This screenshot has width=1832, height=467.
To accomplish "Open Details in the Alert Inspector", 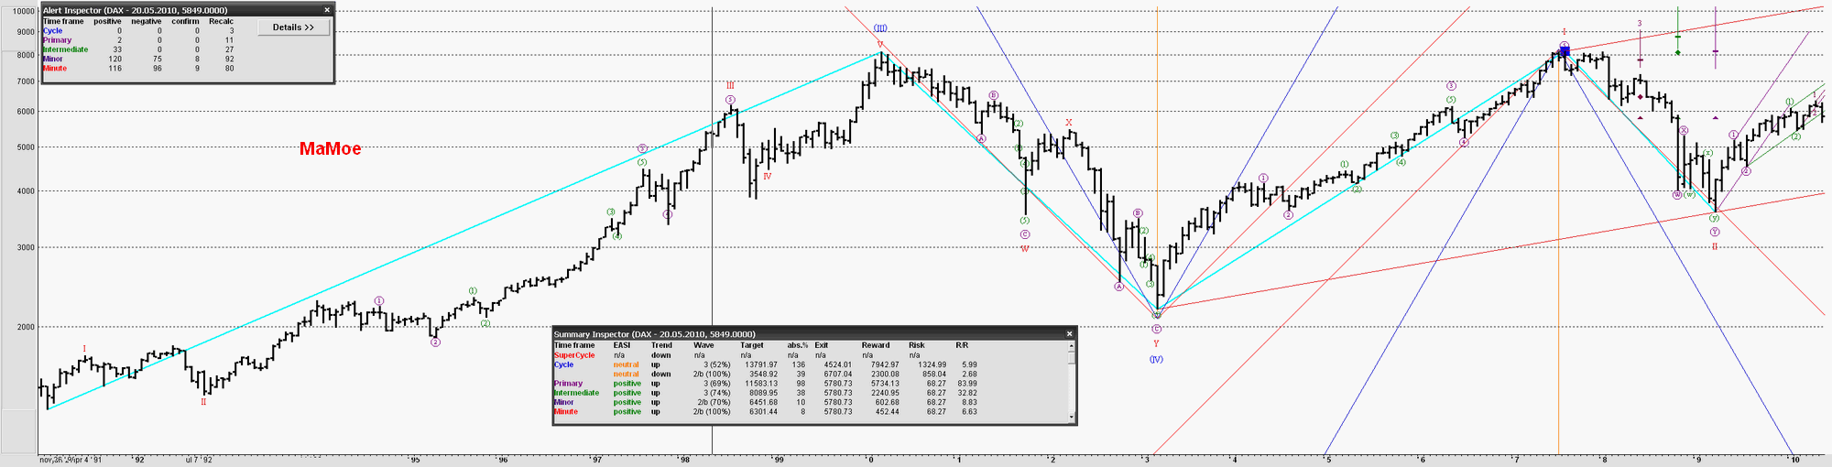I will point(292,27).
